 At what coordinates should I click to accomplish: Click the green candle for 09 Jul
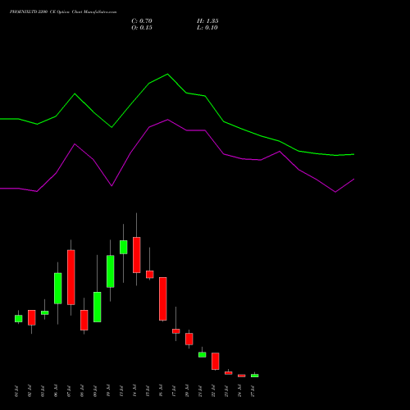coord(98,307)
